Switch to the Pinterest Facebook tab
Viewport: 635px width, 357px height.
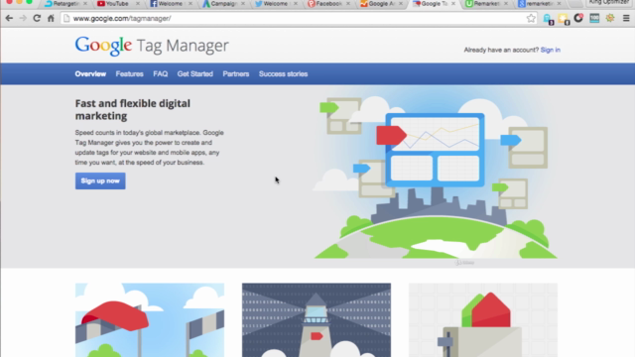pos(328,4)
